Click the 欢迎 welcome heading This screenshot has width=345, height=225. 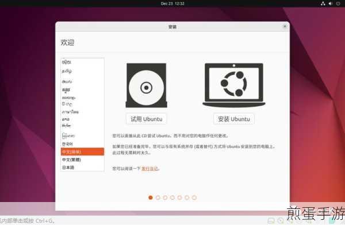click(x=67, y=42)
